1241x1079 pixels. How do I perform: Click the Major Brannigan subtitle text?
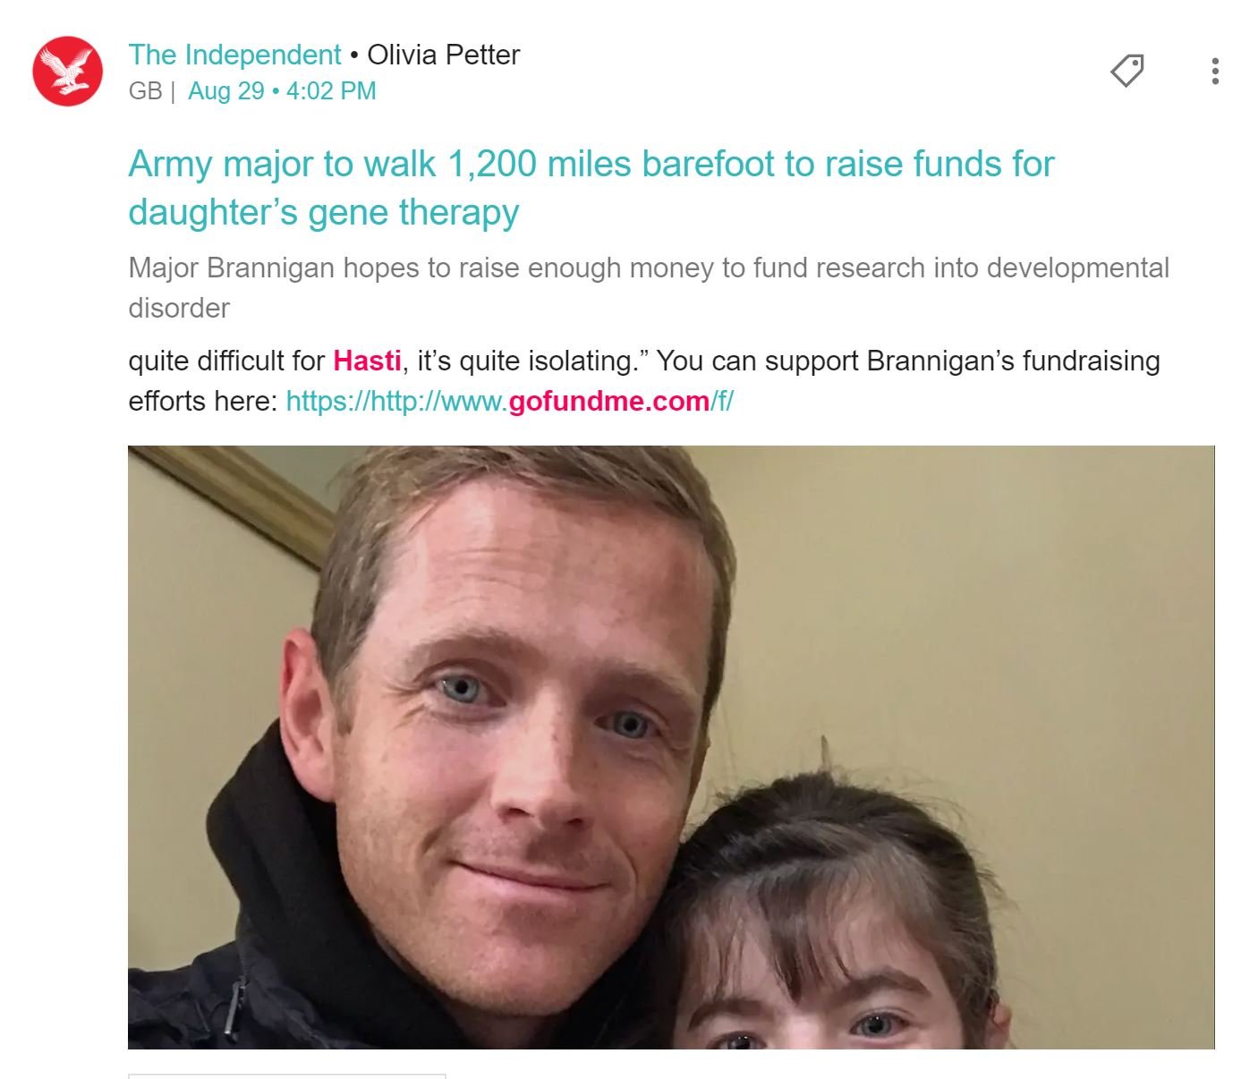[x=649, y=287]
